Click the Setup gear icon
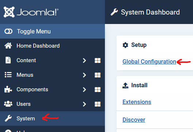 (125, 45)
